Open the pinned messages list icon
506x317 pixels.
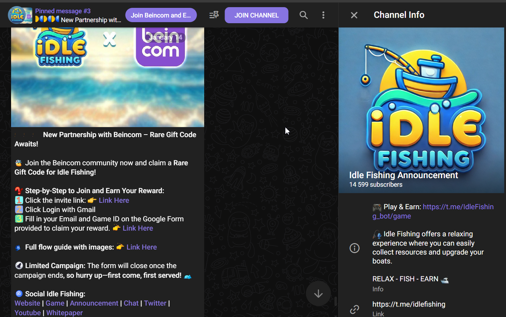coord(214,15)
